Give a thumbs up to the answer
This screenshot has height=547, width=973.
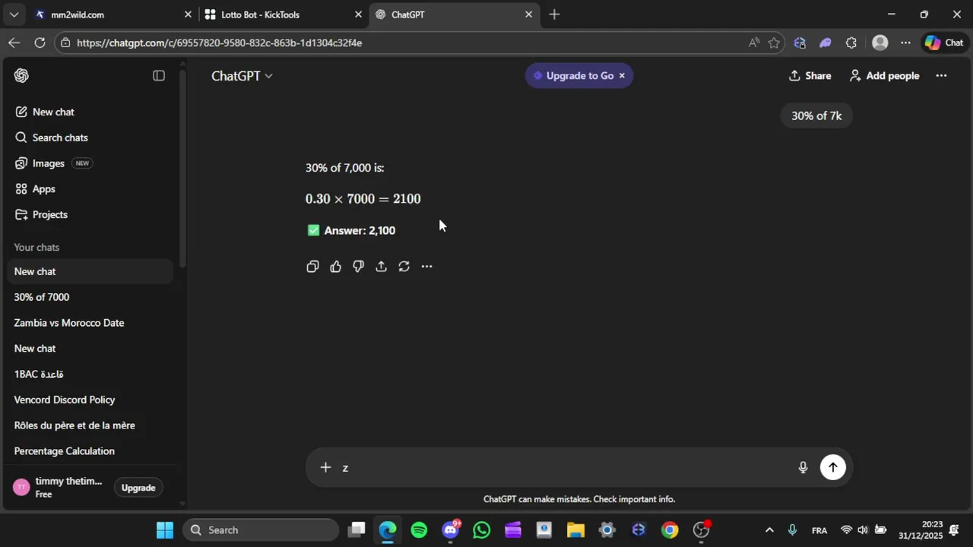335,267
